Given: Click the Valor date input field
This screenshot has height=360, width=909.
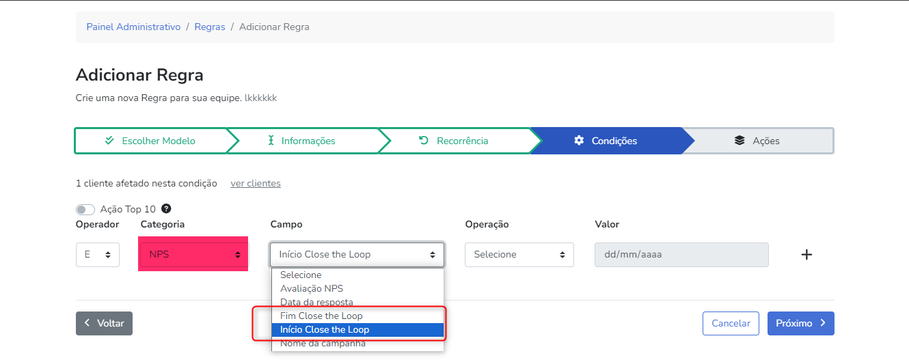Looking at the screenshot, I should tap(681, 255).
